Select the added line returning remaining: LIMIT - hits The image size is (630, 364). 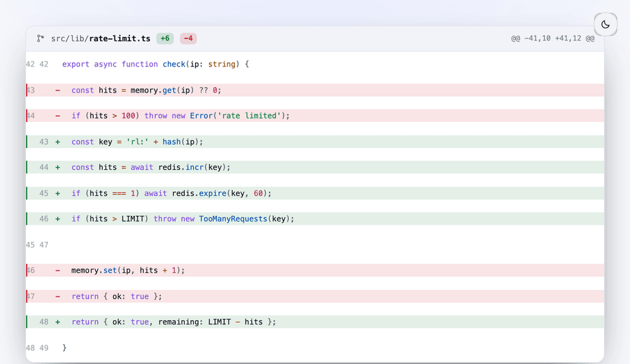pyautogui.click(x=315, y=321)
